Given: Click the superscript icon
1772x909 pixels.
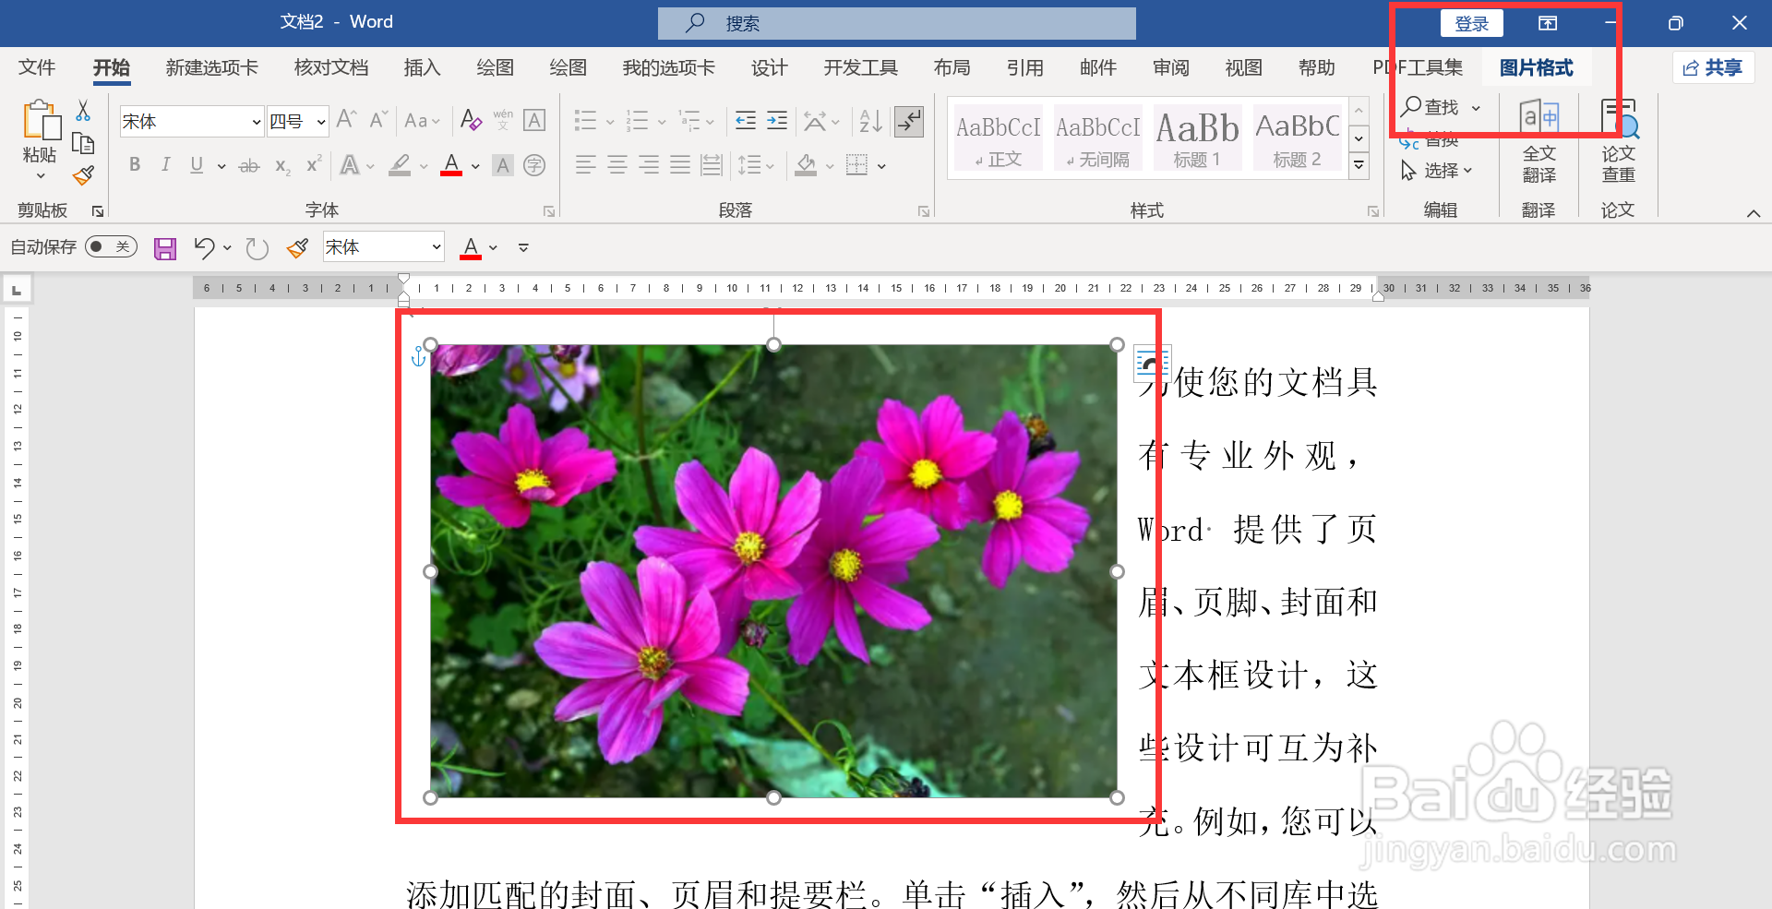Looking at the screenshot, I should point(313,166).
